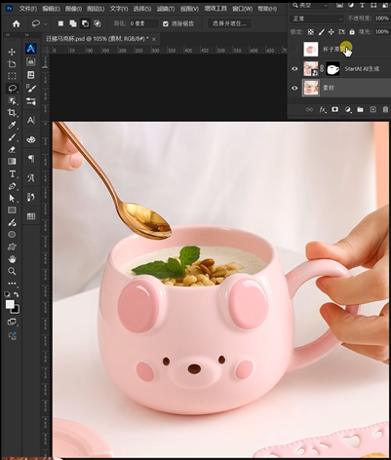Choose Subtract from Selection mode
Screen dimensions: 391x460
click(x=85, y=23)
